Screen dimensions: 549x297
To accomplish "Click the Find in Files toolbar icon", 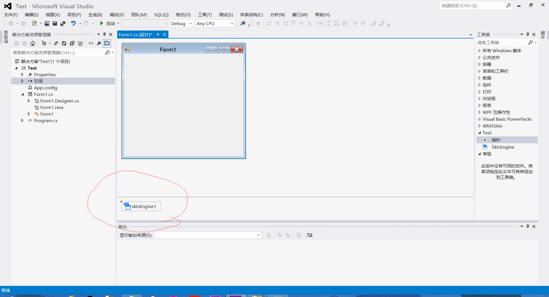I will 243,23.
